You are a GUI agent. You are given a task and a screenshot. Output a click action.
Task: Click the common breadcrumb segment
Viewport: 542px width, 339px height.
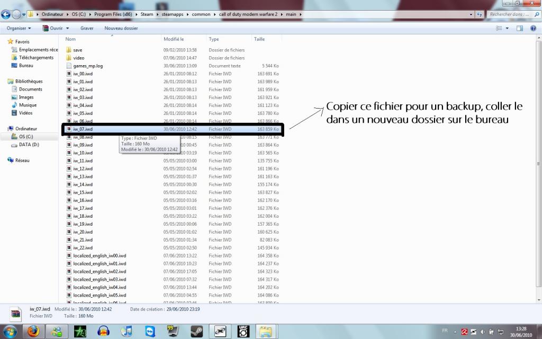pos(201,14)
